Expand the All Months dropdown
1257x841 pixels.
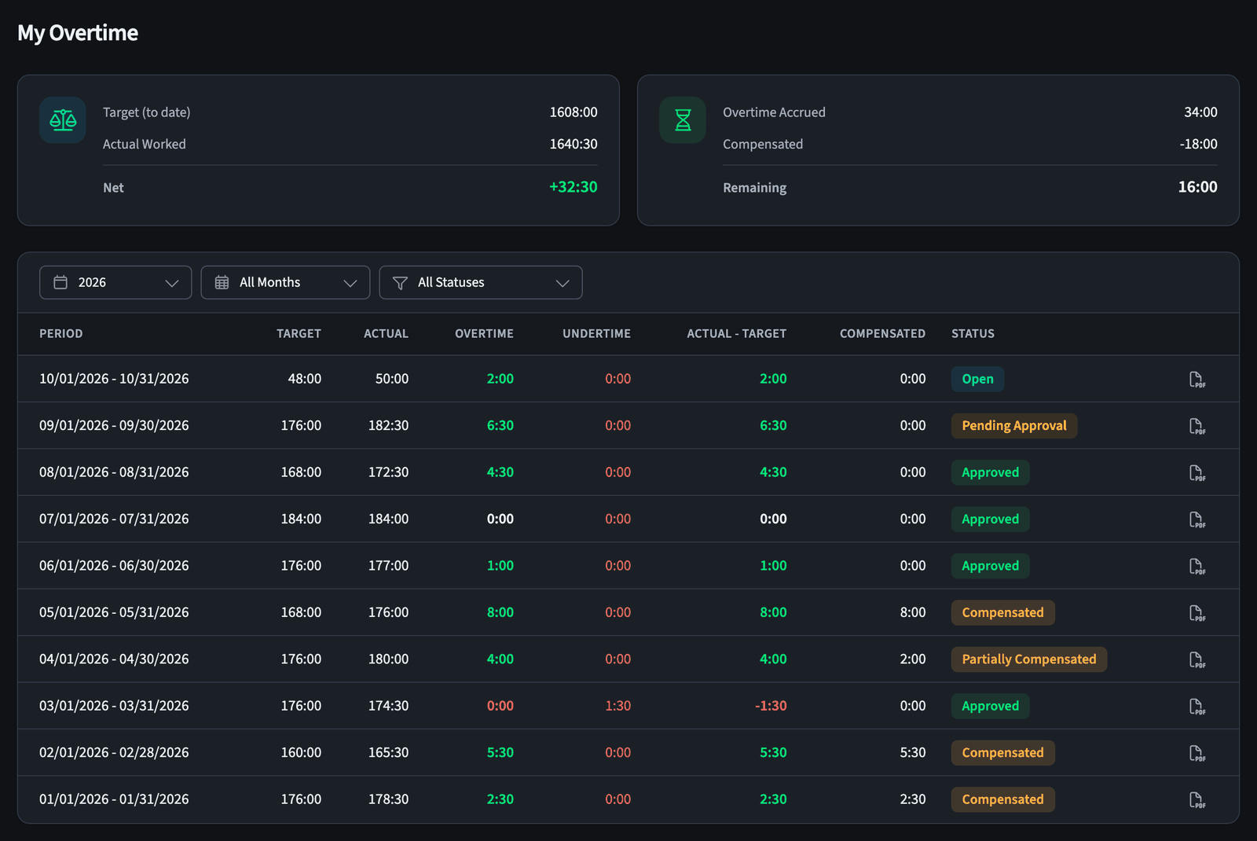pos(285,282)
